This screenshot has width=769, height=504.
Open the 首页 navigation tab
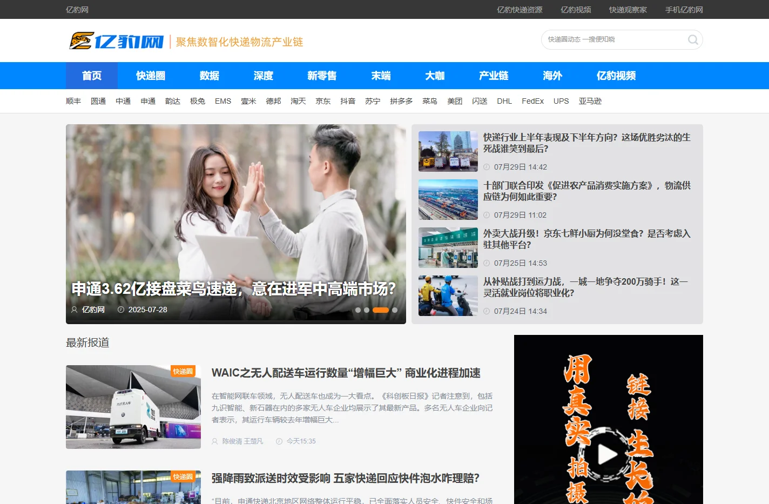point(92,76)
